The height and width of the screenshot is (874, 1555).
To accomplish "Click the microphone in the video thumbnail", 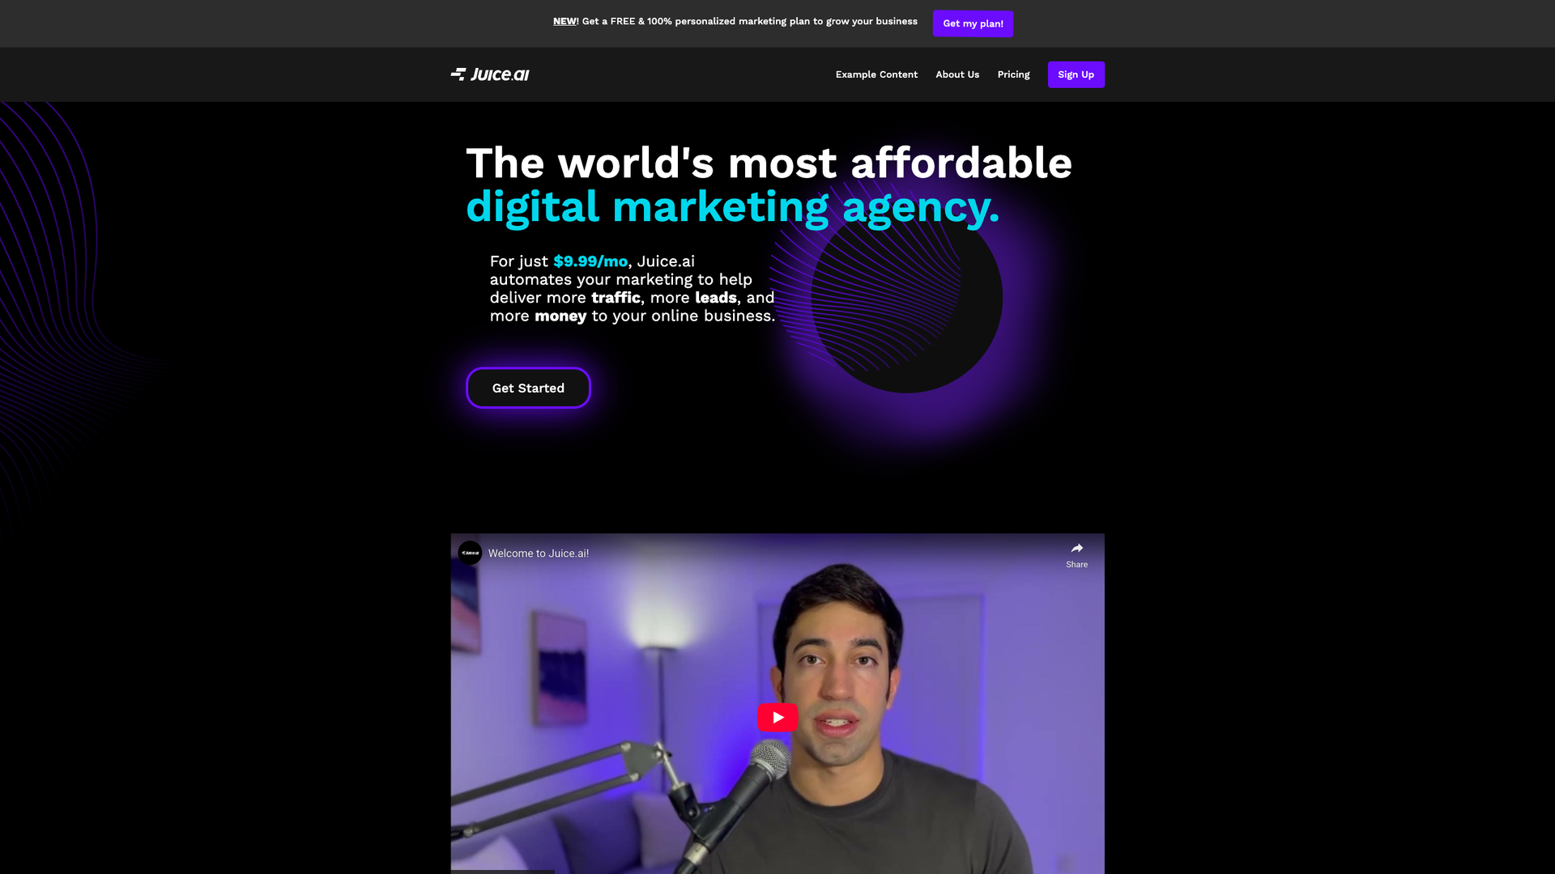I will pyautogui.click(x=768, y=764).
